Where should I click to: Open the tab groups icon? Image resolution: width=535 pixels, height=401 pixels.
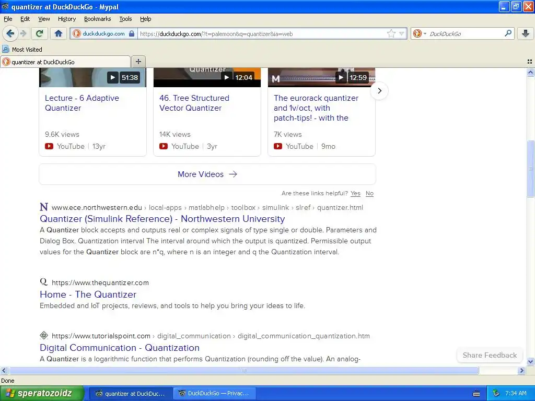530,62
